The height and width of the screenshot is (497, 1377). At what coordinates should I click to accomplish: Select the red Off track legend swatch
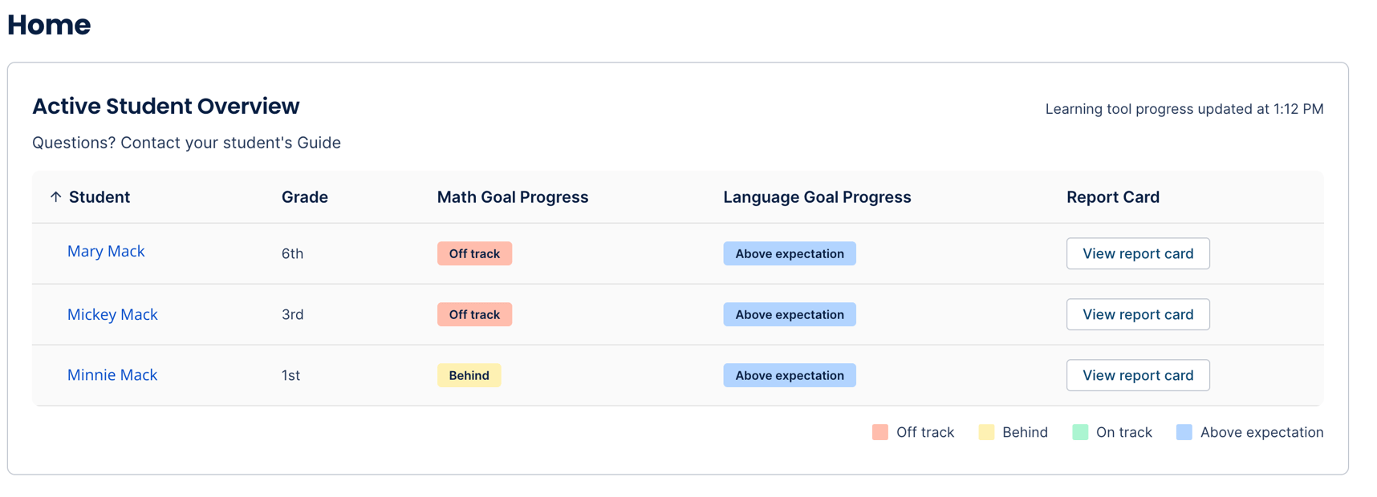(x=879, y=432)
